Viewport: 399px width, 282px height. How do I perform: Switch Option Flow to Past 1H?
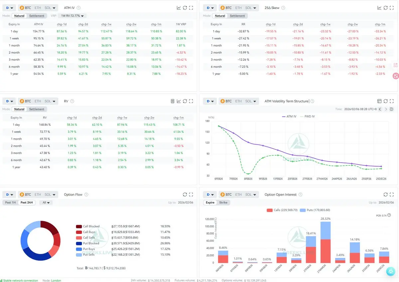pyautogui.click(x=11, y=203)
